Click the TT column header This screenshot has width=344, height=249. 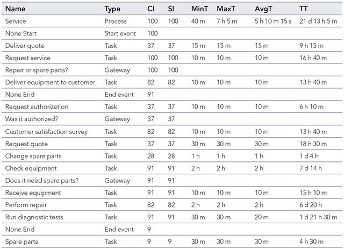coord(304,9)
